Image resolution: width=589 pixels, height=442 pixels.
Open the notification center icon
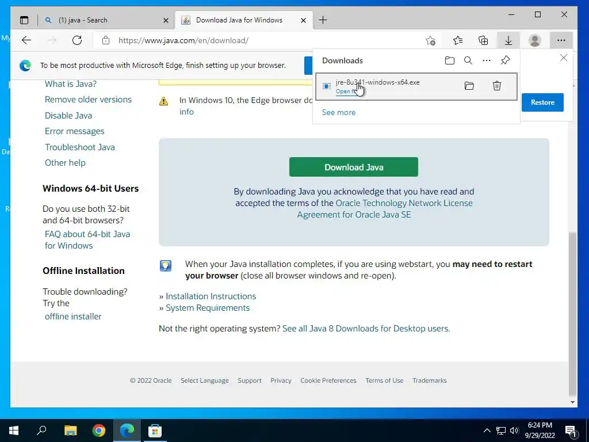click(571, 431)
